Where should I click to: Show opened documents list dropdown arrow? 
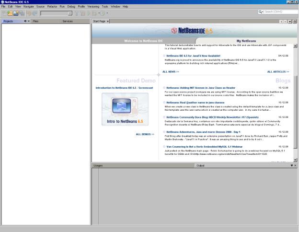(x=290, y=22)
